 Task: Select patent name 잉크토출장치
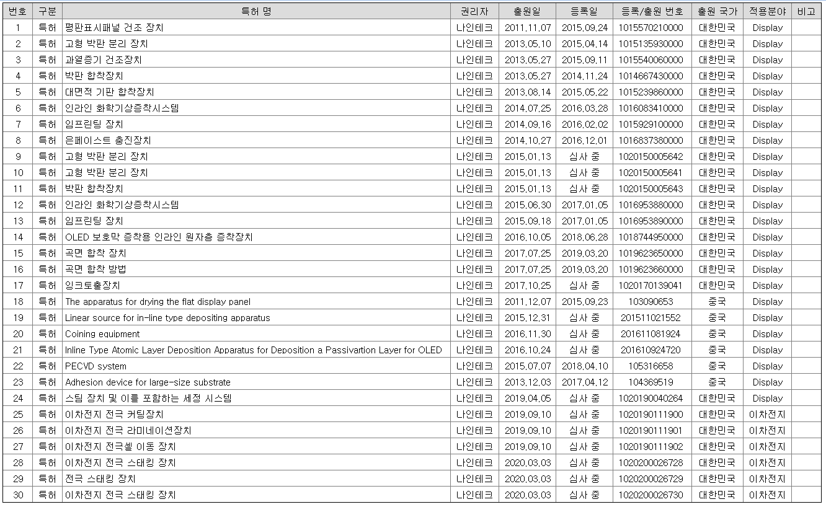click(92, 285)
